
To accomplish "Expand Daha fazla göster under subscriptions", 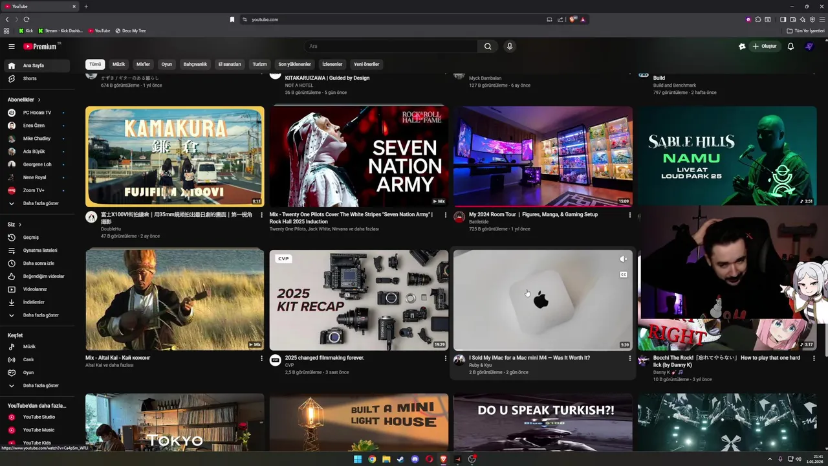I will (x=37, y=203).
